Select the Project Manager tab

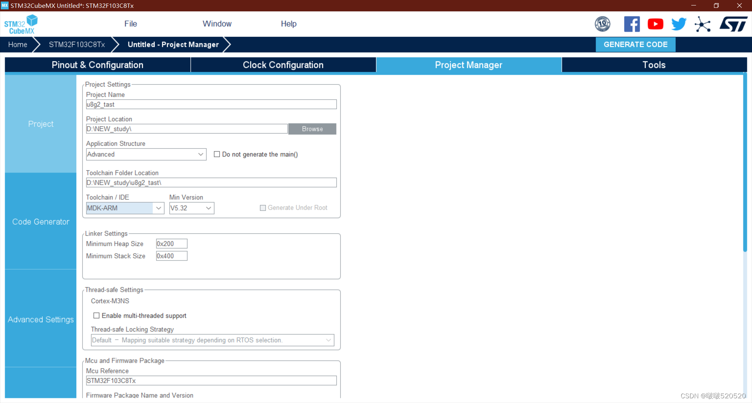(x=469, y=65)
